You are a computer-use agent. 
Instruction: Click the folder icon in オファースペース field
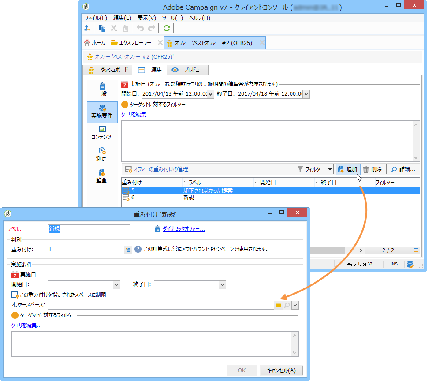pyautogui.click(x=278, y=305)
